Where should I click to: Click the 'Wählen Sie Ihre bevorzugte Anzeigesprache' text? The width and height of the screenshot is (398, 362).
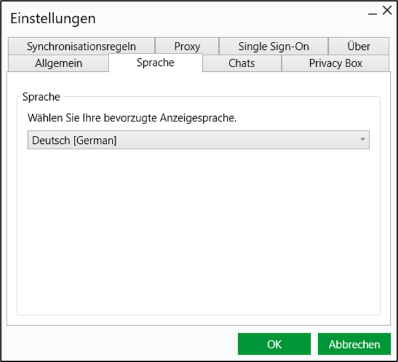[132, 118]
